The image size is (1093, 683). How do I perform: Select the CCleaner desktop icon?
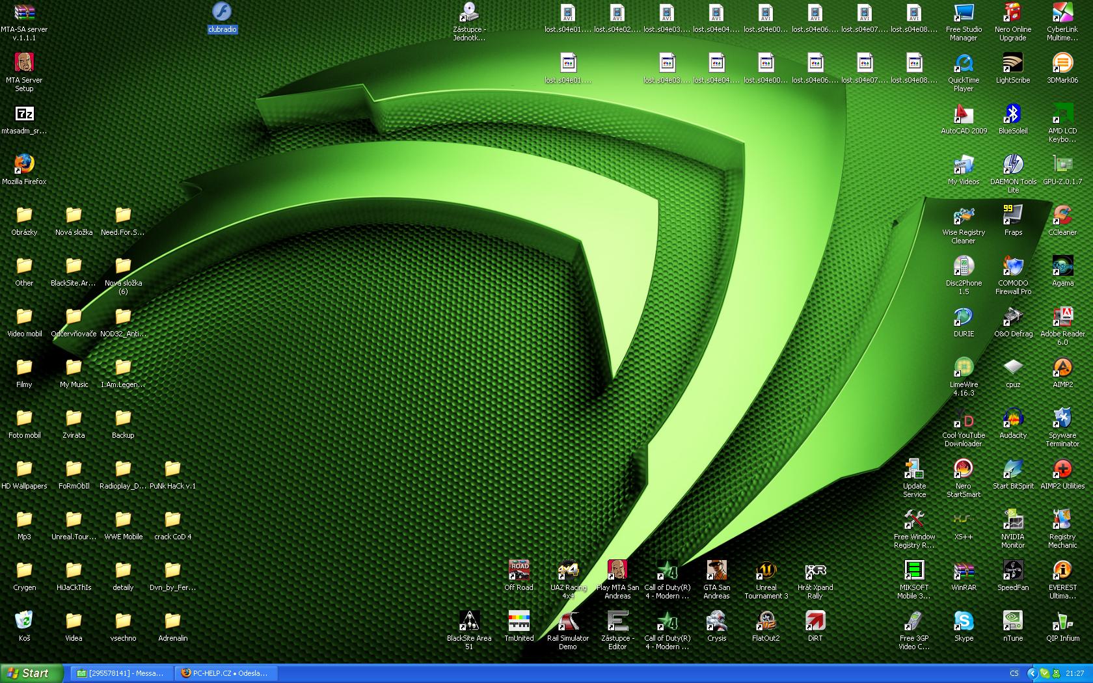coord(1062,215)
